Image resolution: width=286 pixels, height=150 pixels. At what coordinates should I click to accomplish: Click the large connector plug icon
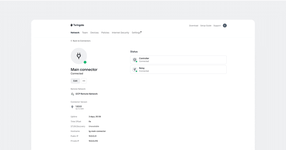[x=79, y=56]
